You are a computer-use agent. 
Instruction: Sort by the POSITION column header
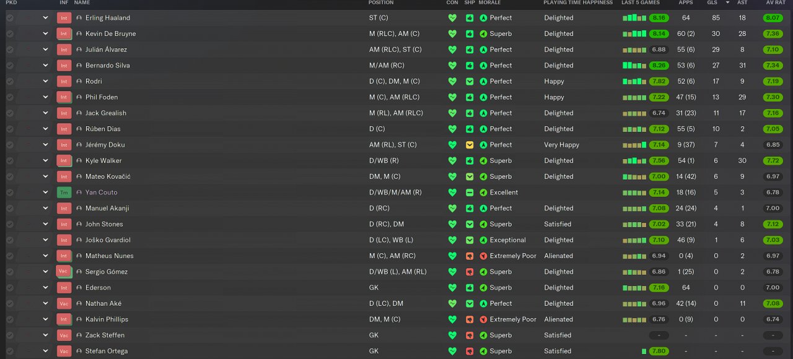(381, 3)
